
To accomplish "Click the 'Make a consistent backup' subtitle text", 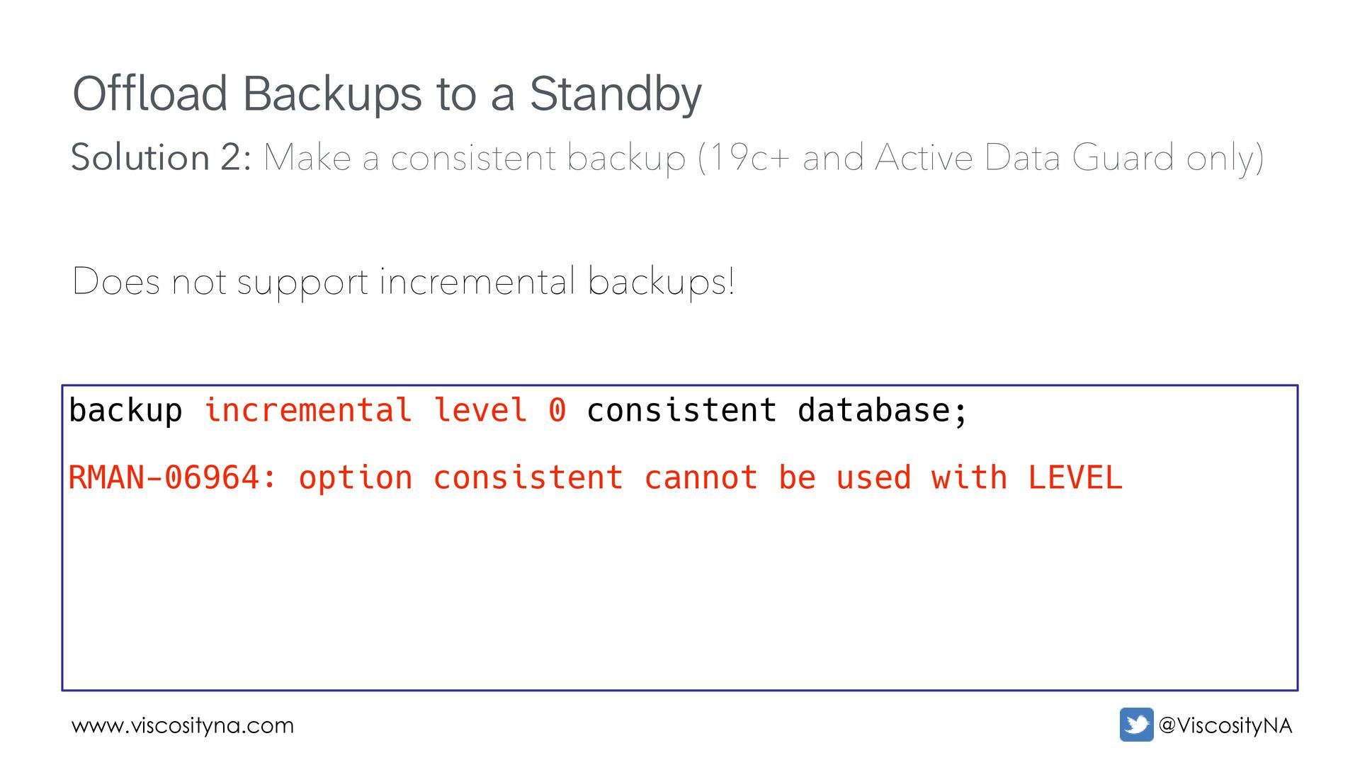I will (475, 158).
